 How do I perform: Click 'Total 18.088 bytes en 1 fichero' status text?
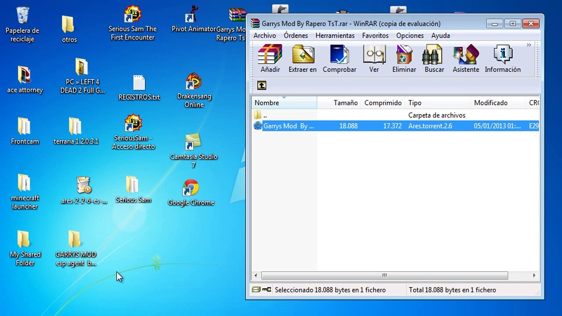452,290
